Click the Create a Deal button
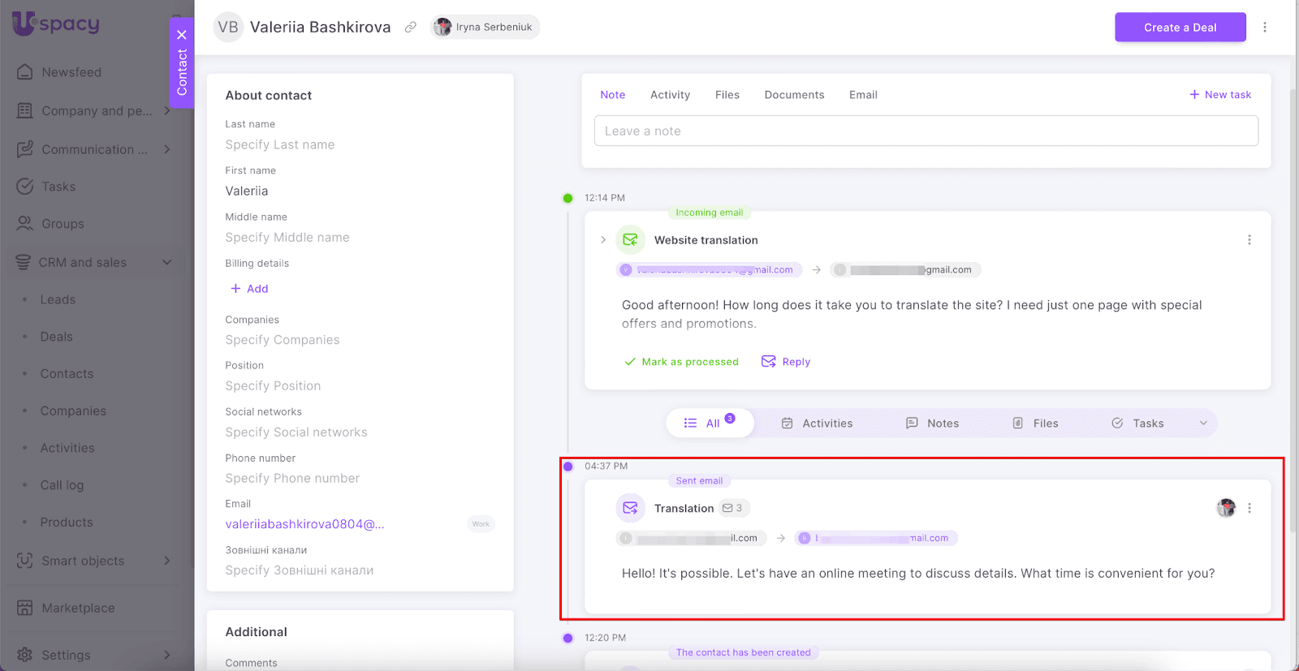This screenshot has height=671, width=1299. click(1180, 28)
